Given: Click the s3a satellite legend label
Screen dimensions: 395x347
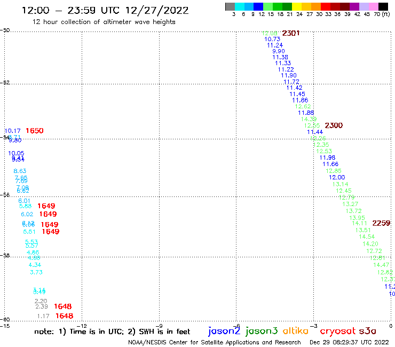Looking at the screenshot, I should [367, 331].
